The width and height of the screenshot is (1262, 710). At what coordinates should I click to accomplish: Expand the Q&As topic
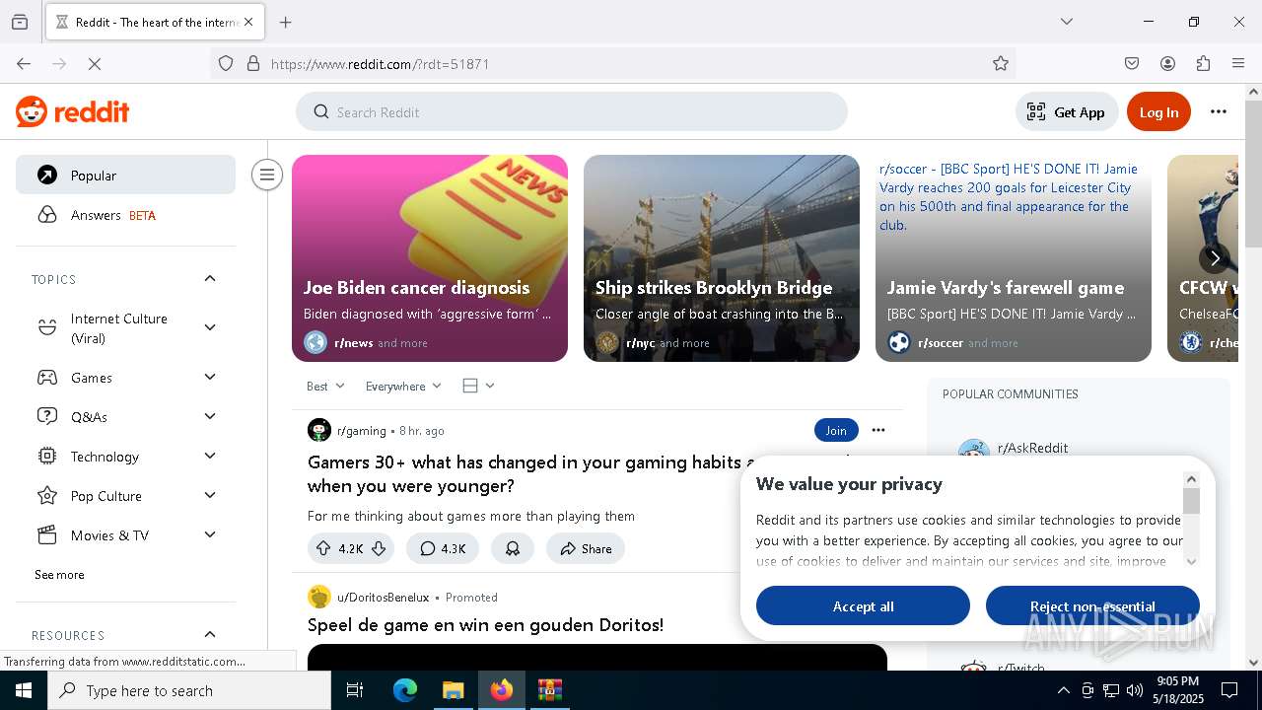click(x=125, y=417)
